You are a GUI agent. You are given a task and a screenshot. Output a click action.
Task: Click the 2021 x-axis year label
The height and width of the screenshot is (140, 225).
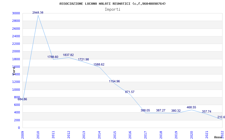tap(207, 135)
